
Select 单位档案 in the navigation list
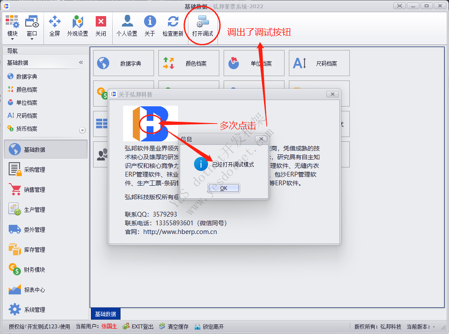pos(27,103)
